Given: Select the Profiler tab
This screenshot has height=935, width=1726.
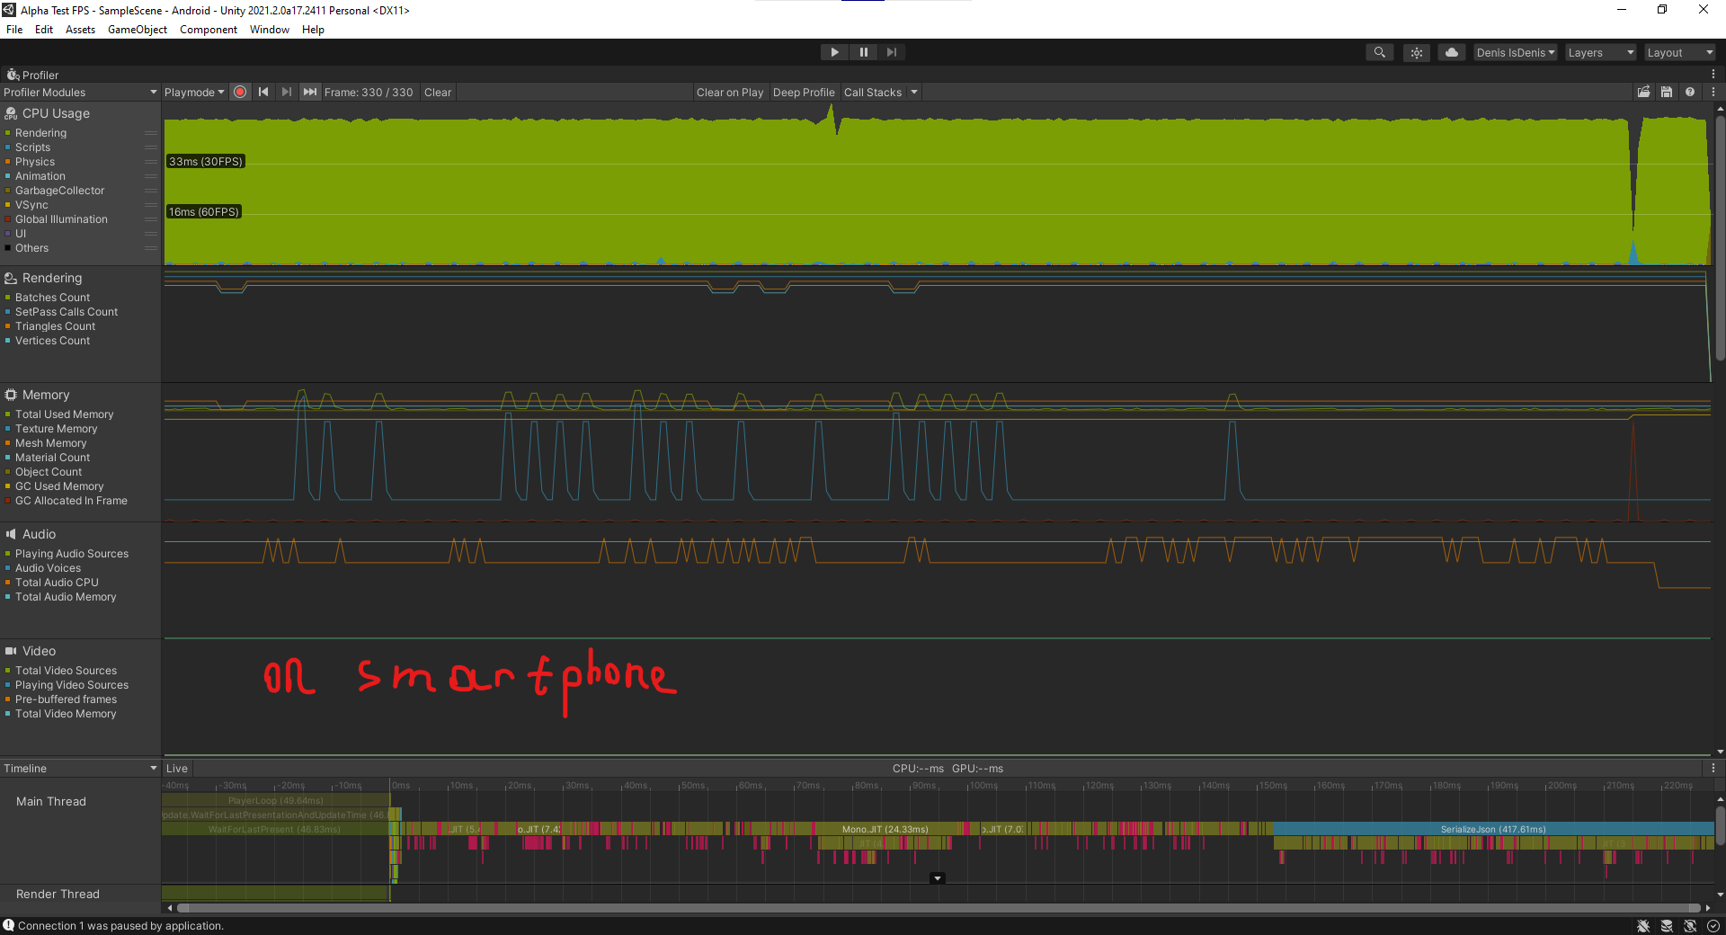Looking at the screenshot, I should [33, 75].
